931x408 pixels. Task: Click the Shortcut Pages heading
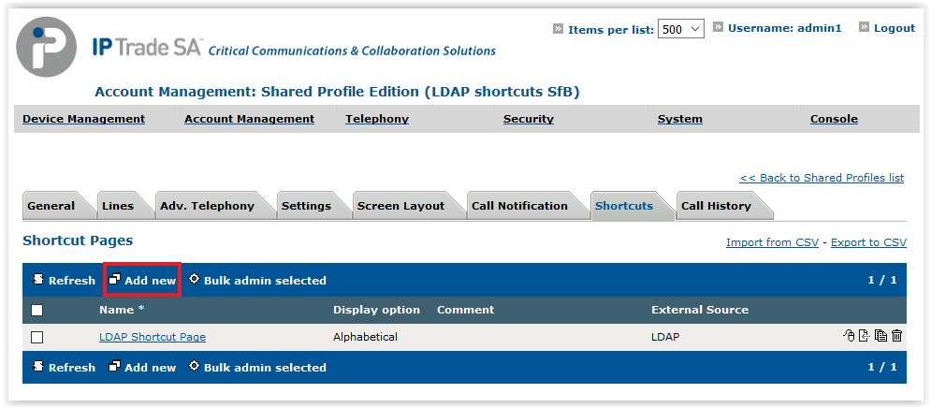[x=78, y=240]
